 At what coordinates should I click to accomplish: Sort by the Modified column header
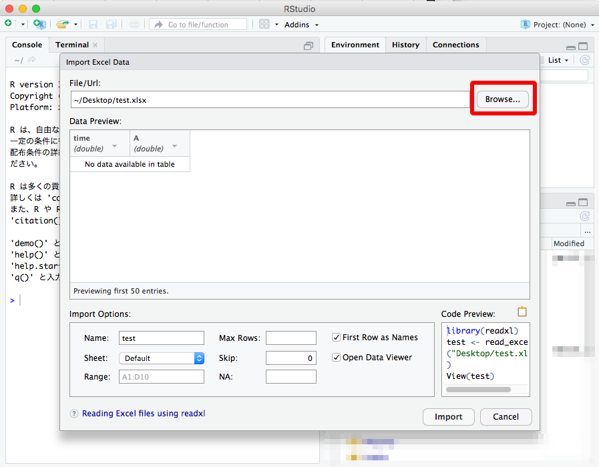click(569, 244)
